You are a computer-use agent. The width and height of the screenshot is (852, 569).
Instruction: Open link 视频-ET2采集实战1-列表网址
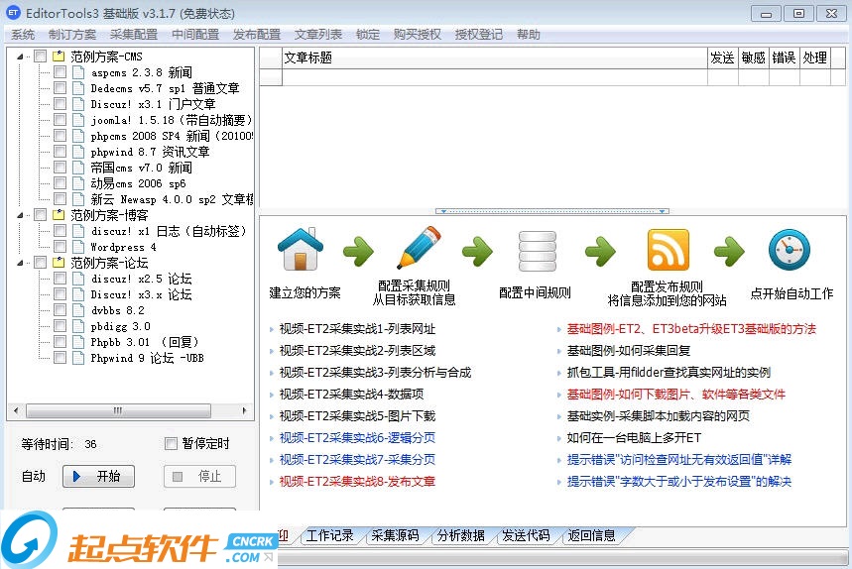pos(357,328)
